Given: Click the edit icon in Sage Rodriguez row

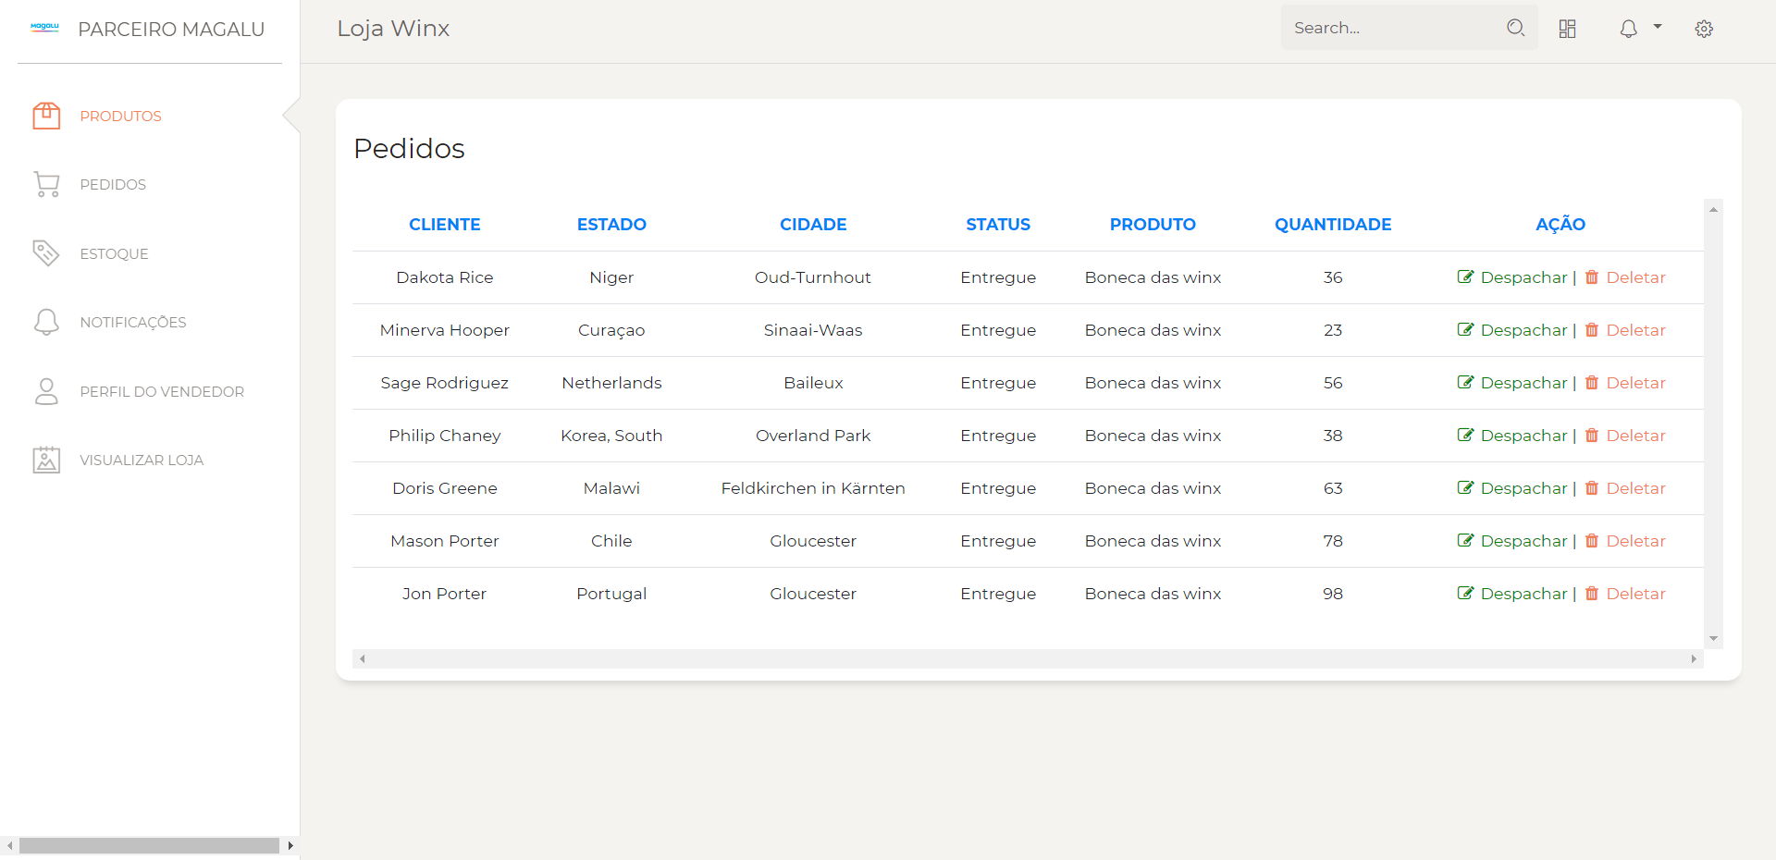Looking at the screenshot, I should point(1465,382).
